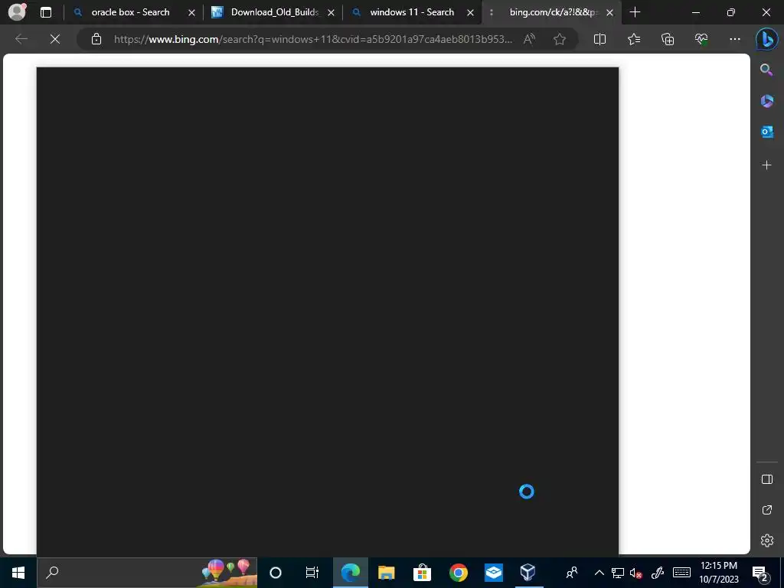Screen dimensions: 784x588
Task: Select the bing.com/ck/a tab
Action: (551, 12)
